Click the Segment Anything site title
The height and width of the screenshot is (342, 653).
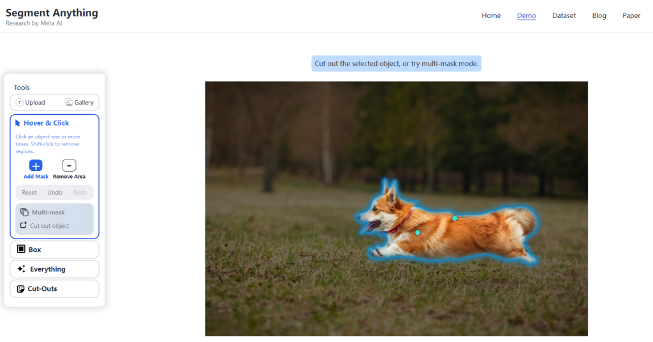pyautogui.click(x=52, y=13)
